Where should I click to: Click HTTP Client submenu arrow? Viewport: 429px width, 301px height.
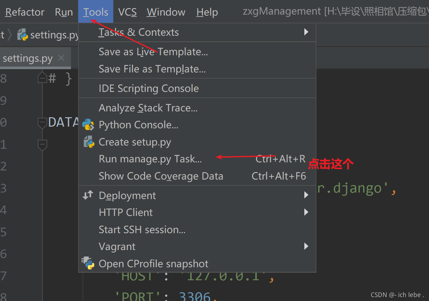306,212
